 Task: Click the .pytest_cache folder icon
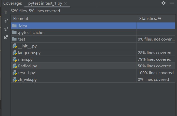click(14, 32)
